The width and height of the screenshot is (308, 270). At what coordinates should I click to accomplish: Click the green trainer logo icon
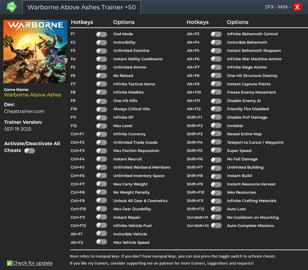tap(12, 7)
